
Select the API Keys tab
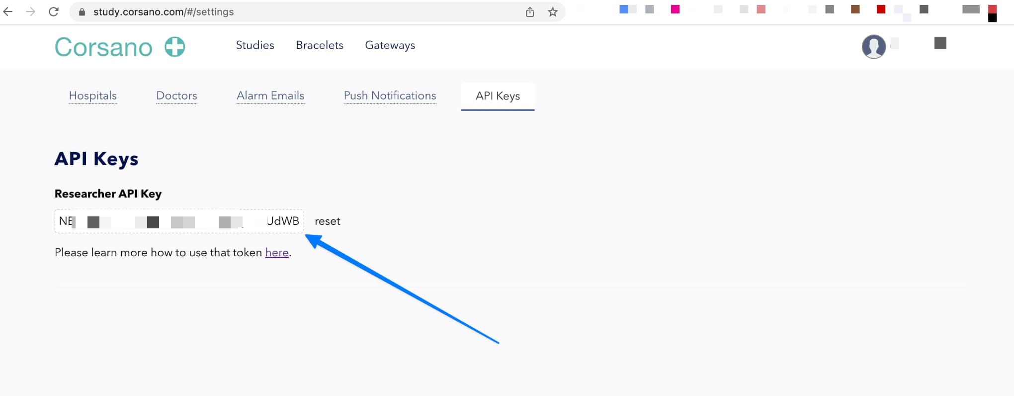coord(498,96)
